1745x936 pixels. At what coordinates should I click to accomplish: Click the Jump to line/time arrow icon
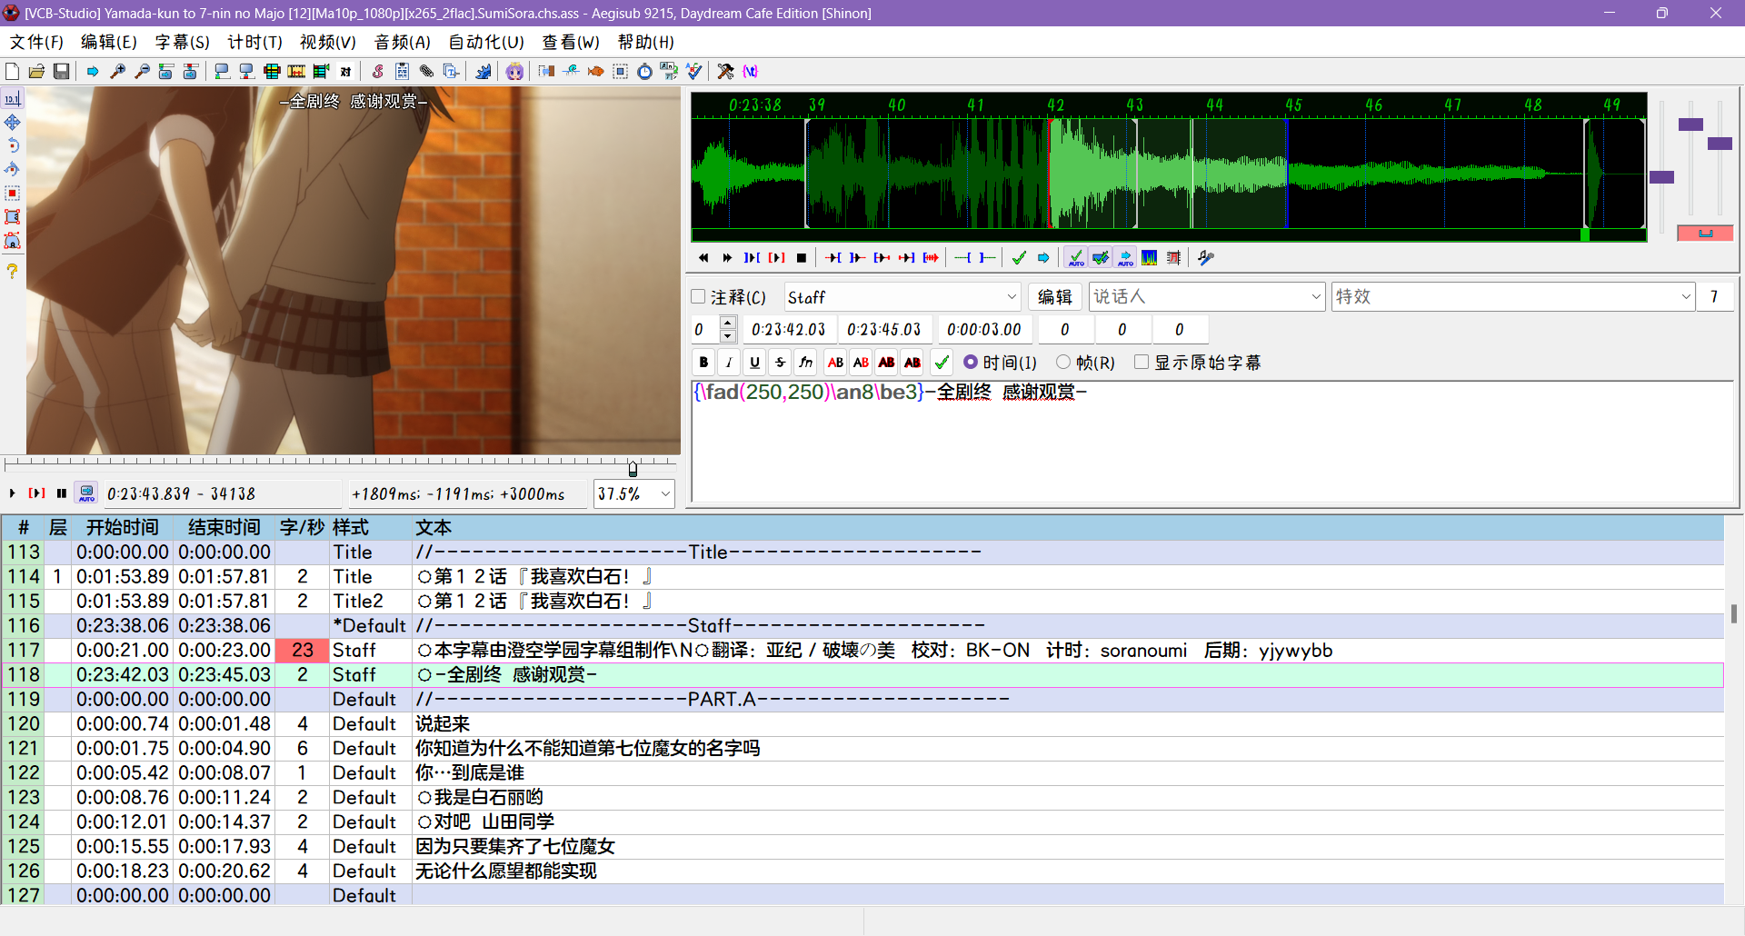click(x=93, y=72)
